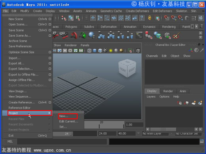
Task: Select the plus-shaped handles mask icon
Action: (93, 18)
